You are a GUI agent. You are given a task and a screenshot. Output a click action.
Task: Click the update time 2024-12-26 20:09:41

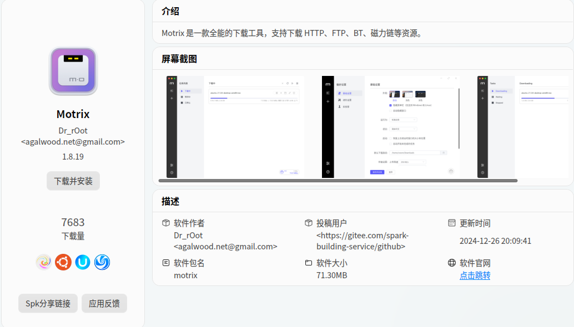[495, 241]
